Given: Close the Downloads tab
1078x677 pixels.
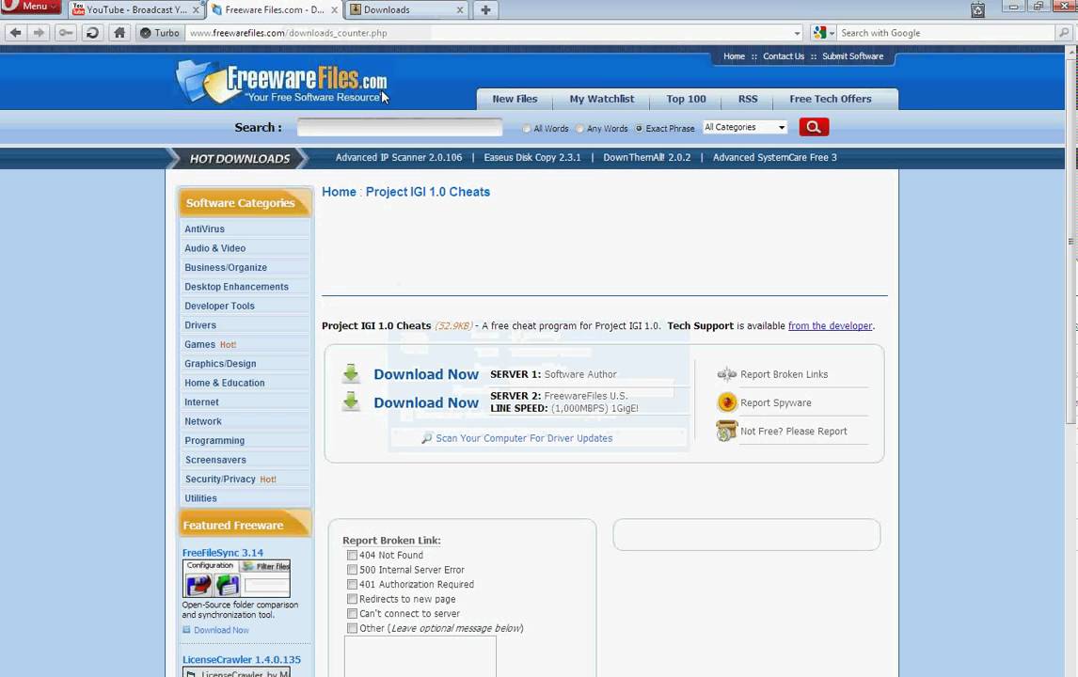Looking at the screenshot, I should click(x=460, y=9).
